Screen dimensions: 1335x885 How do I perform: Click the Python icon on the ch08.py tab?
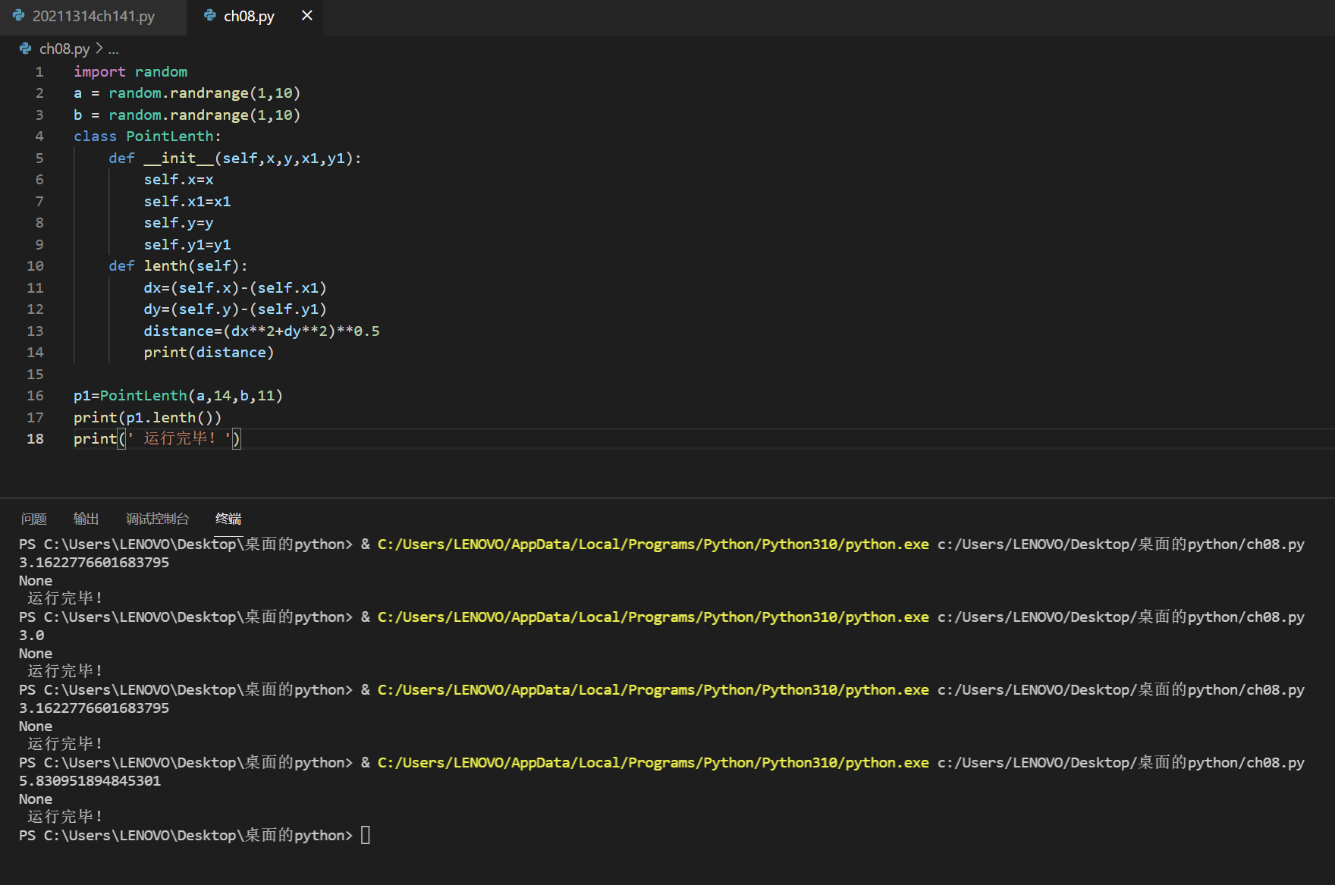tap(210, 16)
